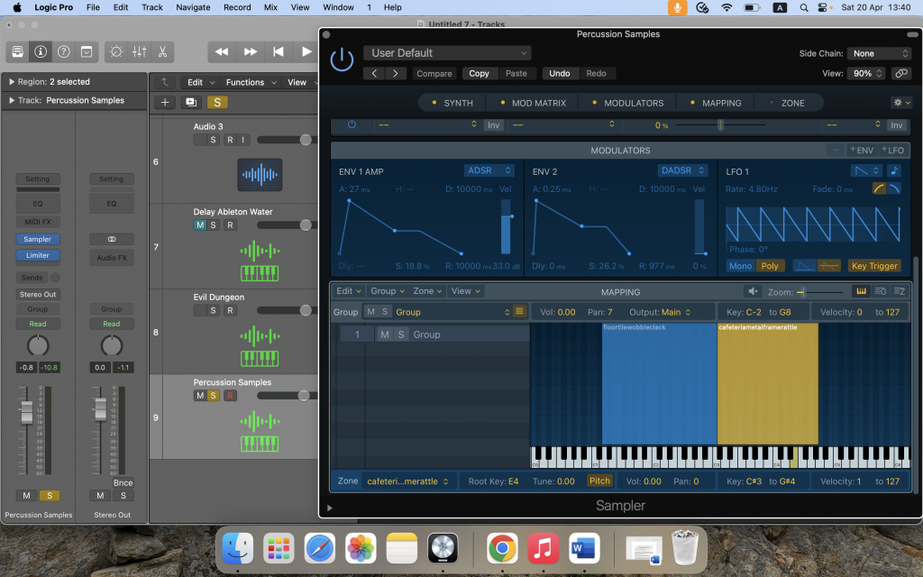Open the Library panel in Logic's toolbar
The height and width of the screenshot is (577, 923).
pyautogui.click(x=18, y=51)
